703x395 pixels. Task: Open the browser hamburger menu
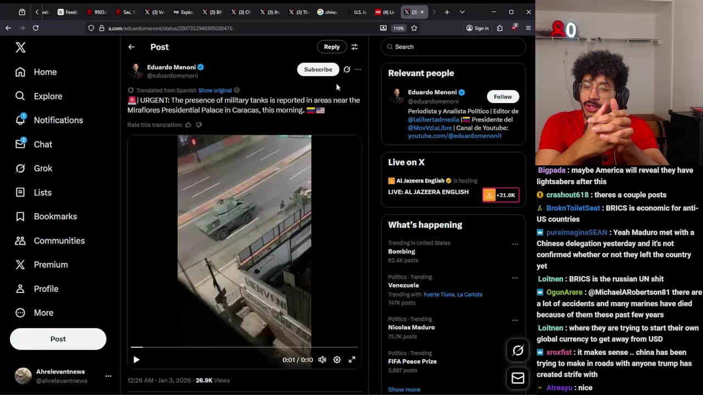pos(528,28)
